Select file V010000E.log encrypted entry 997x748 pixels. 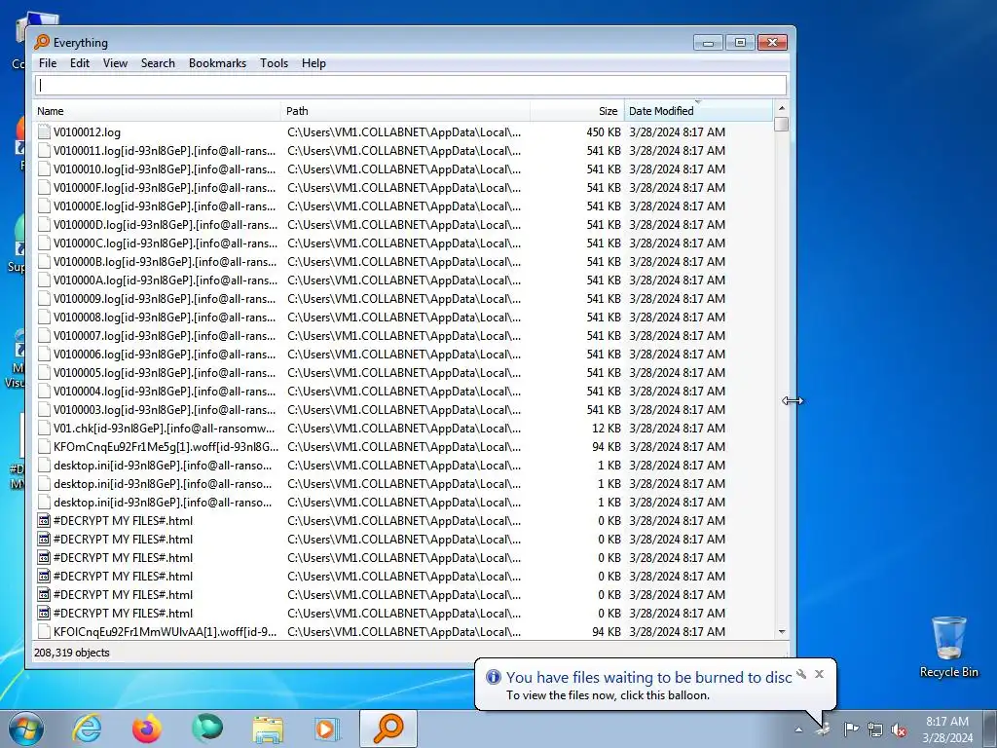(x=165, y=206)
